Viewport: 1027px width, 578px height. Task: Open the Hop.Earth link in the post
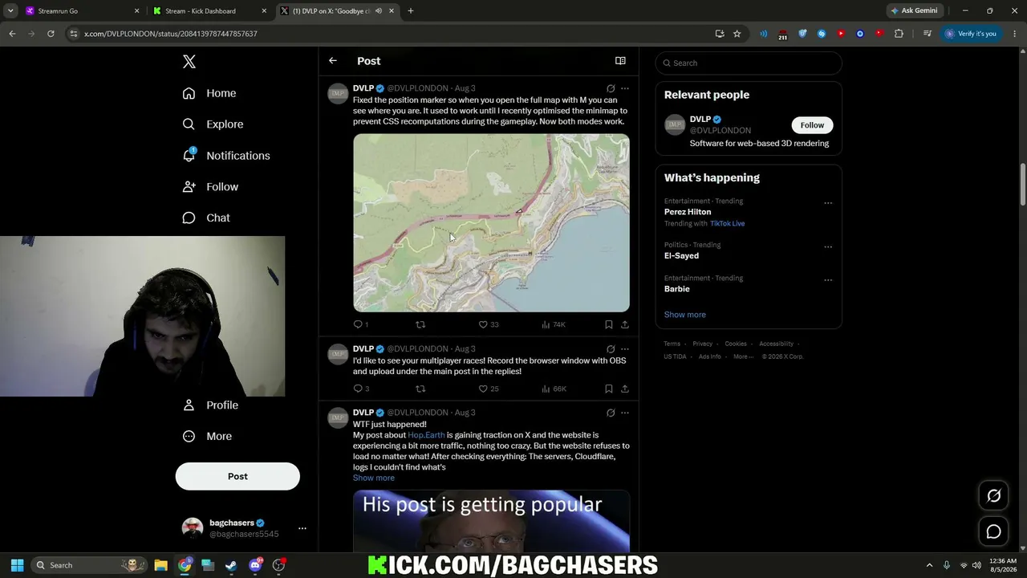coord(426,435)
